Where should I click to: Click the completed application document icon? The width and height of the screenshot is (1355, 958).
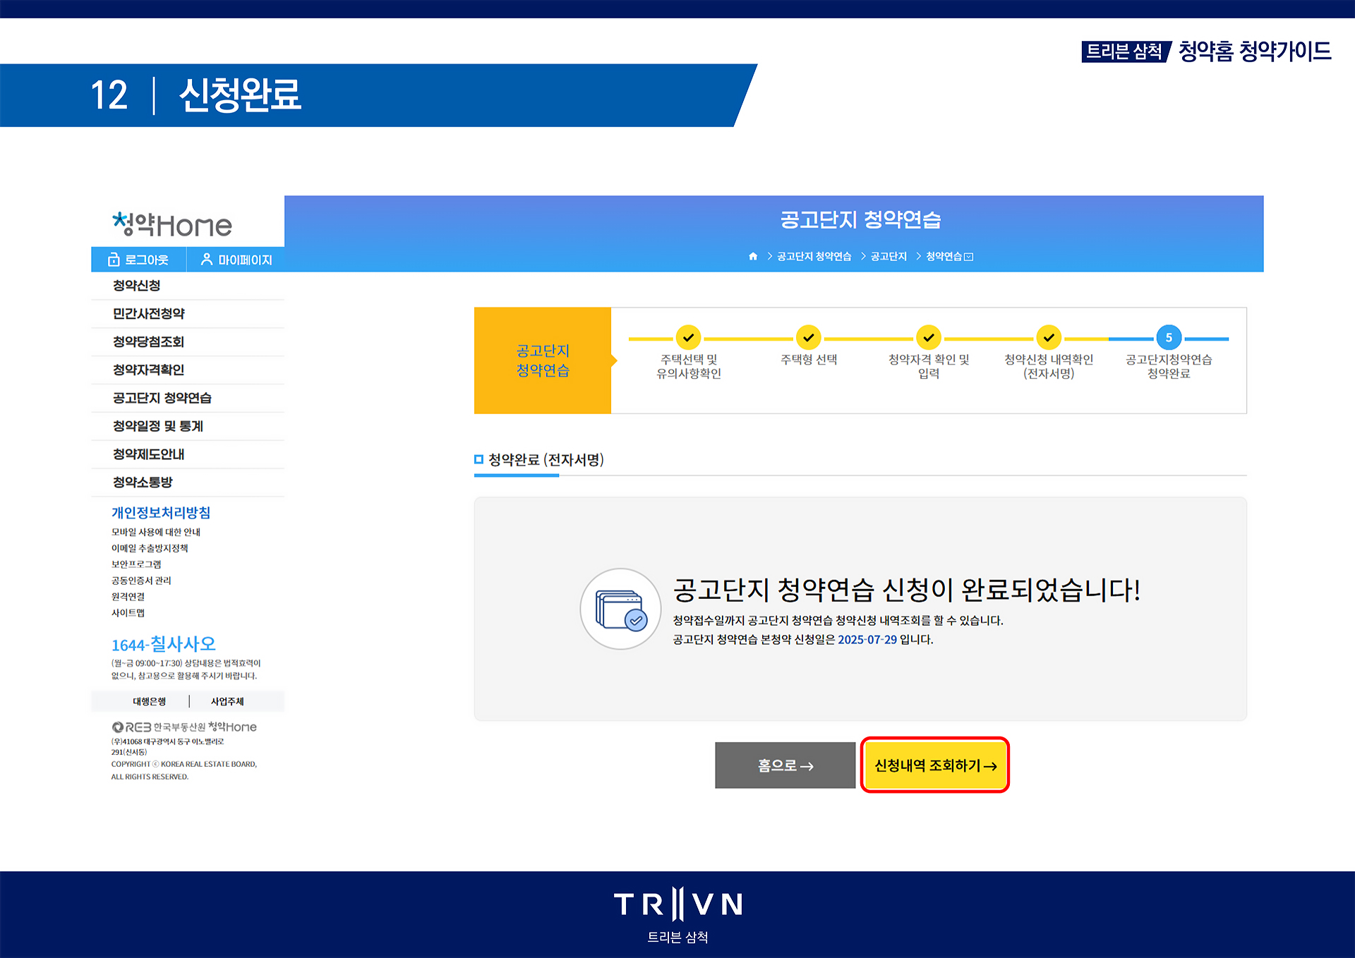pos(620,609)
